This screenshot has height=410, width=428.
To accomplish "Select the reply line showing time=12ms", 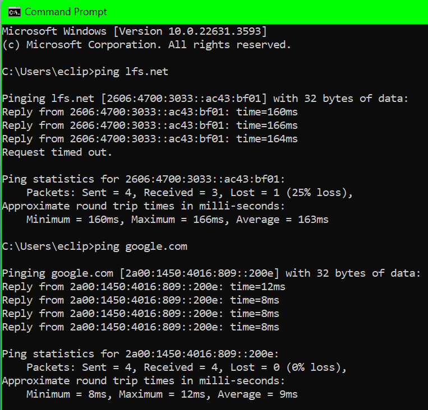I will tap(144, 287).
